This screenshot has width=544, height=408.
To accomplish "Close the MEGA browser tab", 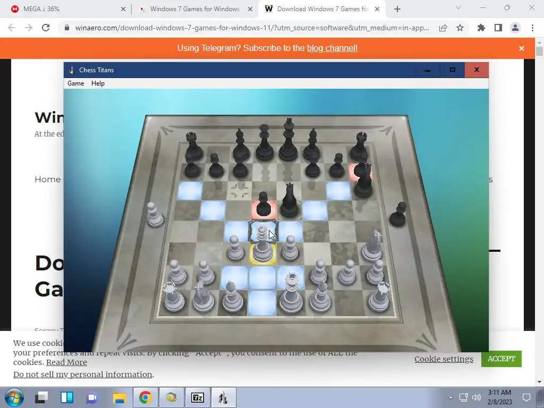I will click(123, 9).
